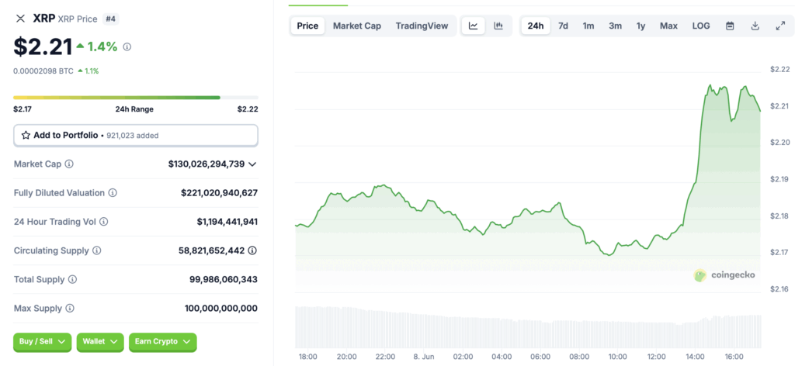795x366 pixels.
Task: Expand Market Cap value chevron
Action: 252,164
